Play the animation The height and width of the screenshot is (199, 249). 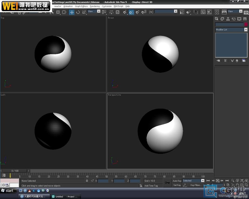pyautogui.click(x=218, y=181)
